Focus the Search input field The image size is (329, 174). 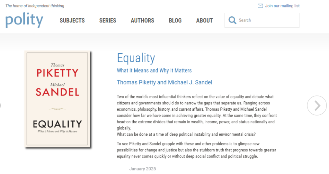267,20
